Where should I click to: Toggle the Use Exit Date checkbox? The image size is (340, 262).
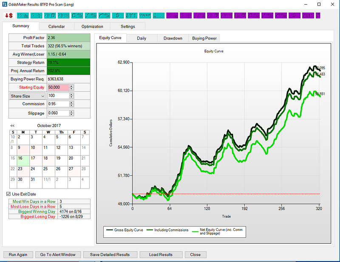[x=8, y=194]
